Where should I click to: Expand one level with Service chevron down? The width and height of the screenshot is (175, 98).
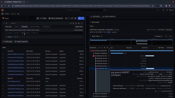click(99, 48)
